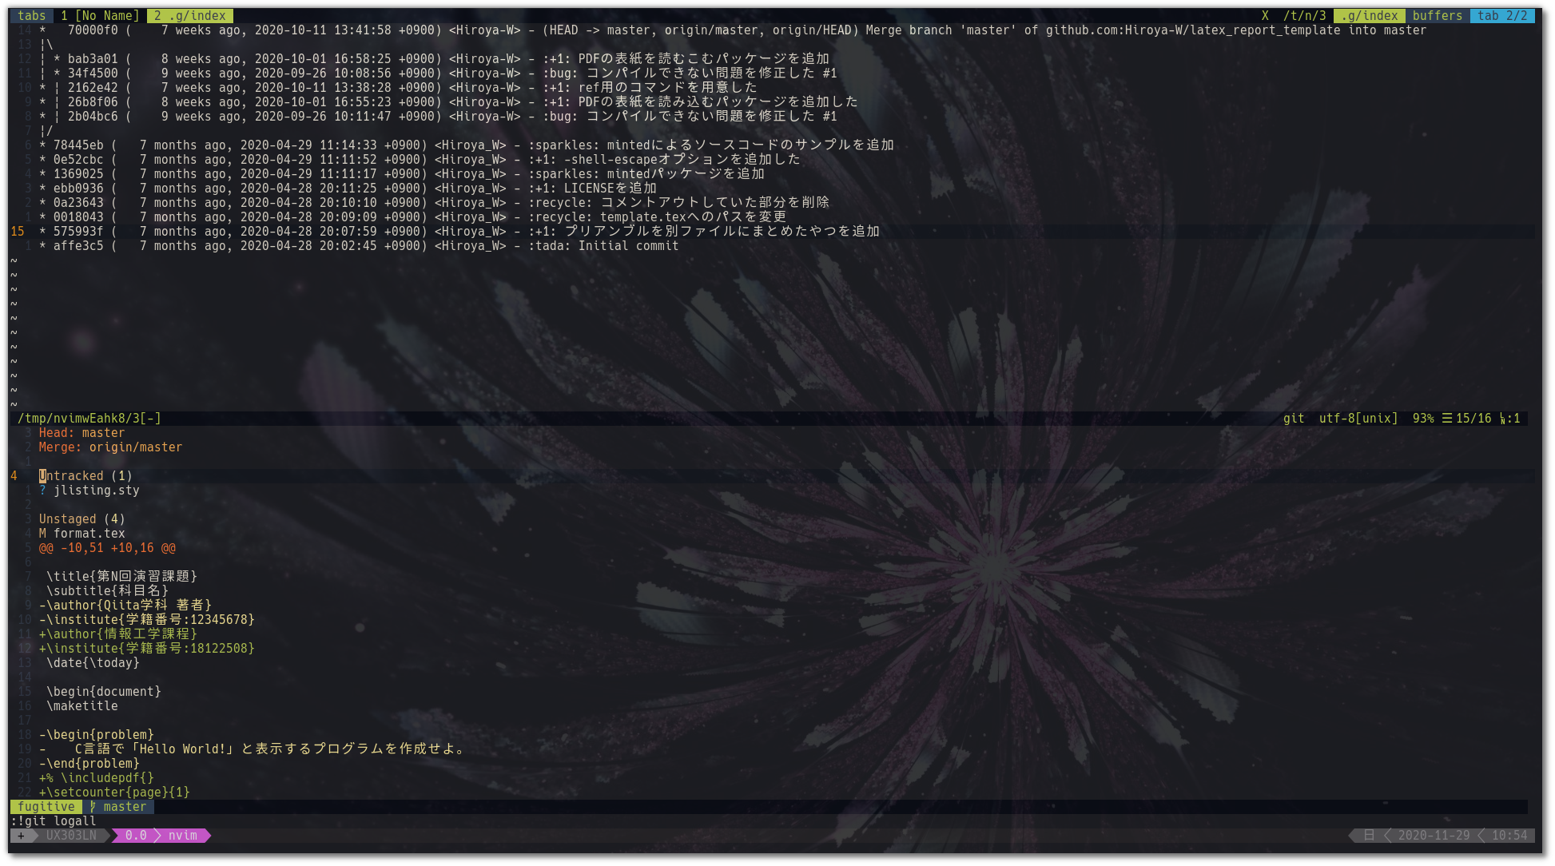Click the 93% position indicator
The width and height of the screenshot is (1555, 866).
click(x=1423, y=419)
